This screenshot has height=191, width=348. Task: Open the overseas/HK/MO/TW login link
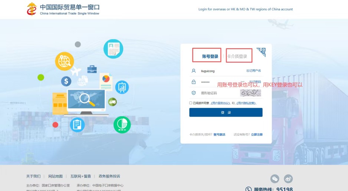[x=246, y=9]
